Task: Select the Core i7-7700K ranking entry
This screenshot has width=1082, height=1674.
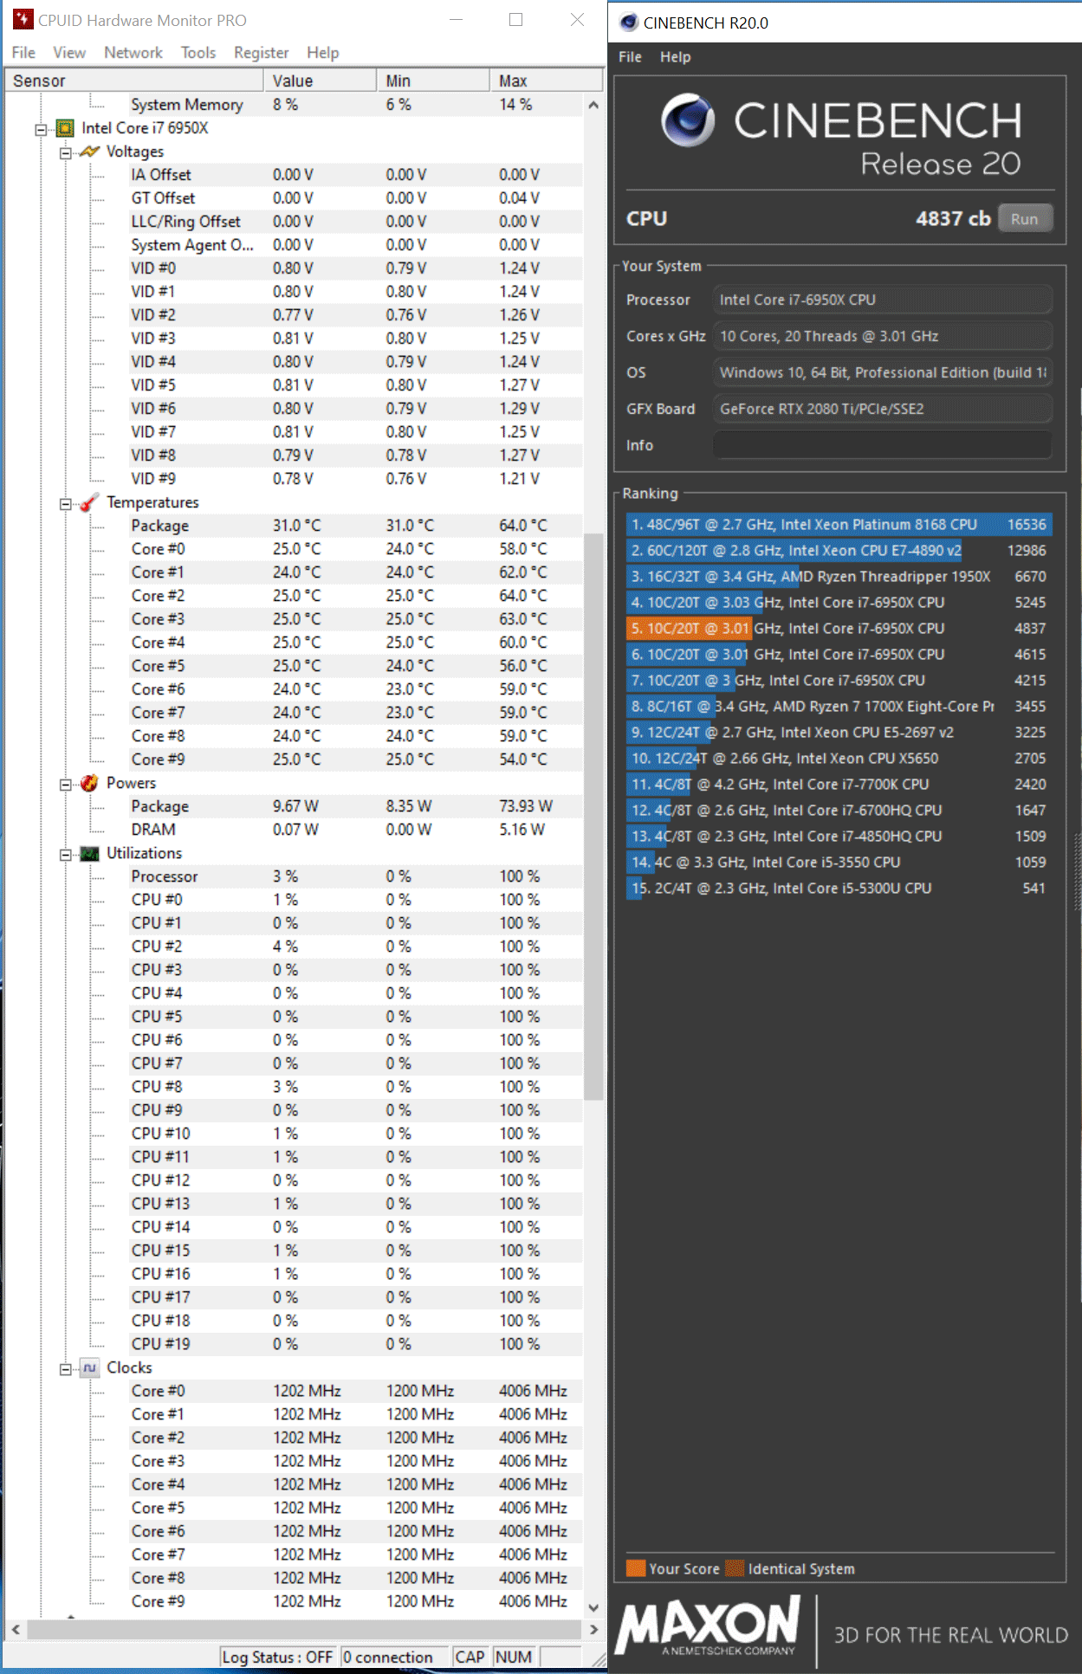Action: [x=839, y=784]
